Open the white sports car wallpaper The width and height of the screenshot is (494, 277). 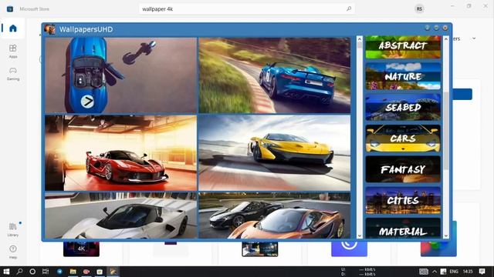click(x=120, y=215)
